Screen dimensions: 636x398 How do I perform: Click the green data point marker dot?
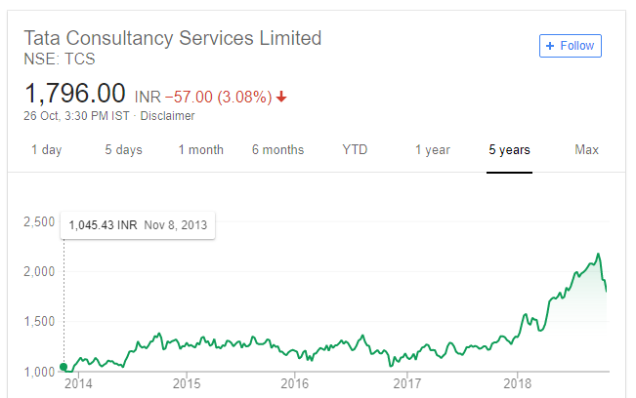[x=64, y=367]
